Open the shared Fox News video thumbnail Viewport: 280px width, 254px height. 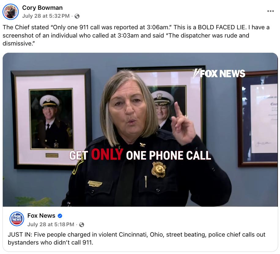coord(140,130)
